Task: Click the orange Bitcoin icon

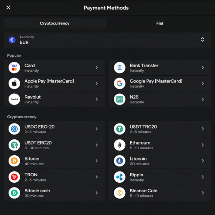Action: (14, 161)
